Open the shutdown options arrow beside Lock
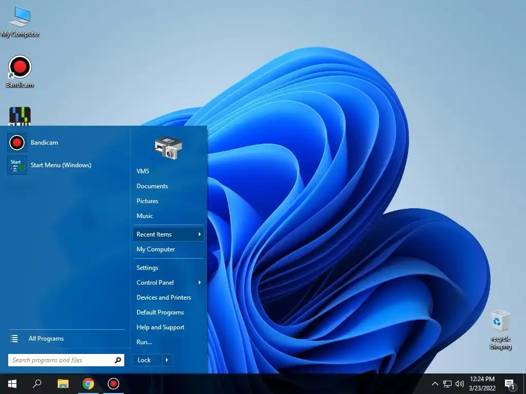 pos(167,360)
